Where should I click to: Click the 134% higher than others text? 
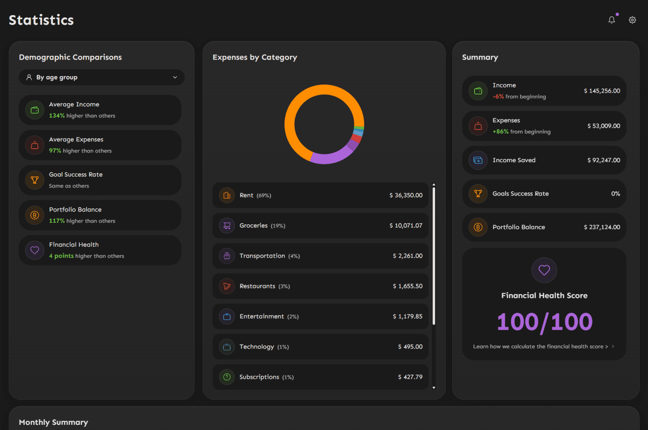tap(82, 116)
